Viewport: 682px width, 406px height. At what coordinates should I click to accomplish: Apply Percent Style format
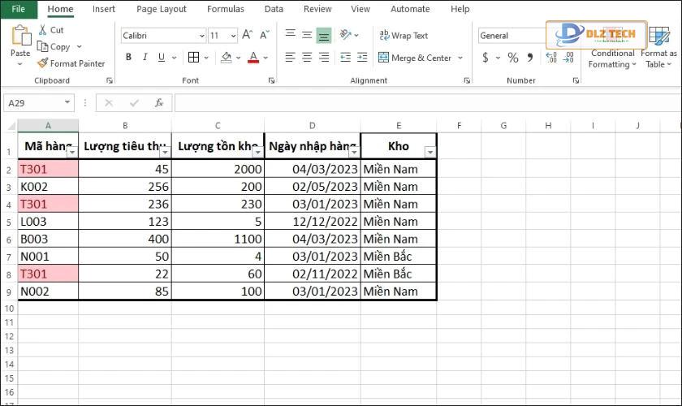point(513,58)
